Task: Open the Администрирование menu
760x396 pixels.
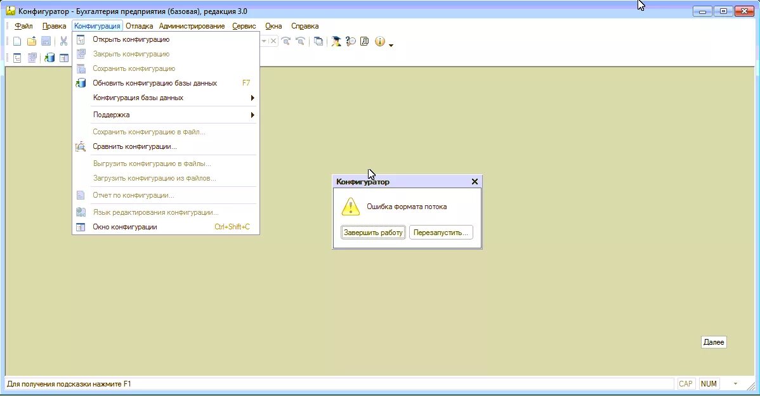Action: click(x=192, y=26)
